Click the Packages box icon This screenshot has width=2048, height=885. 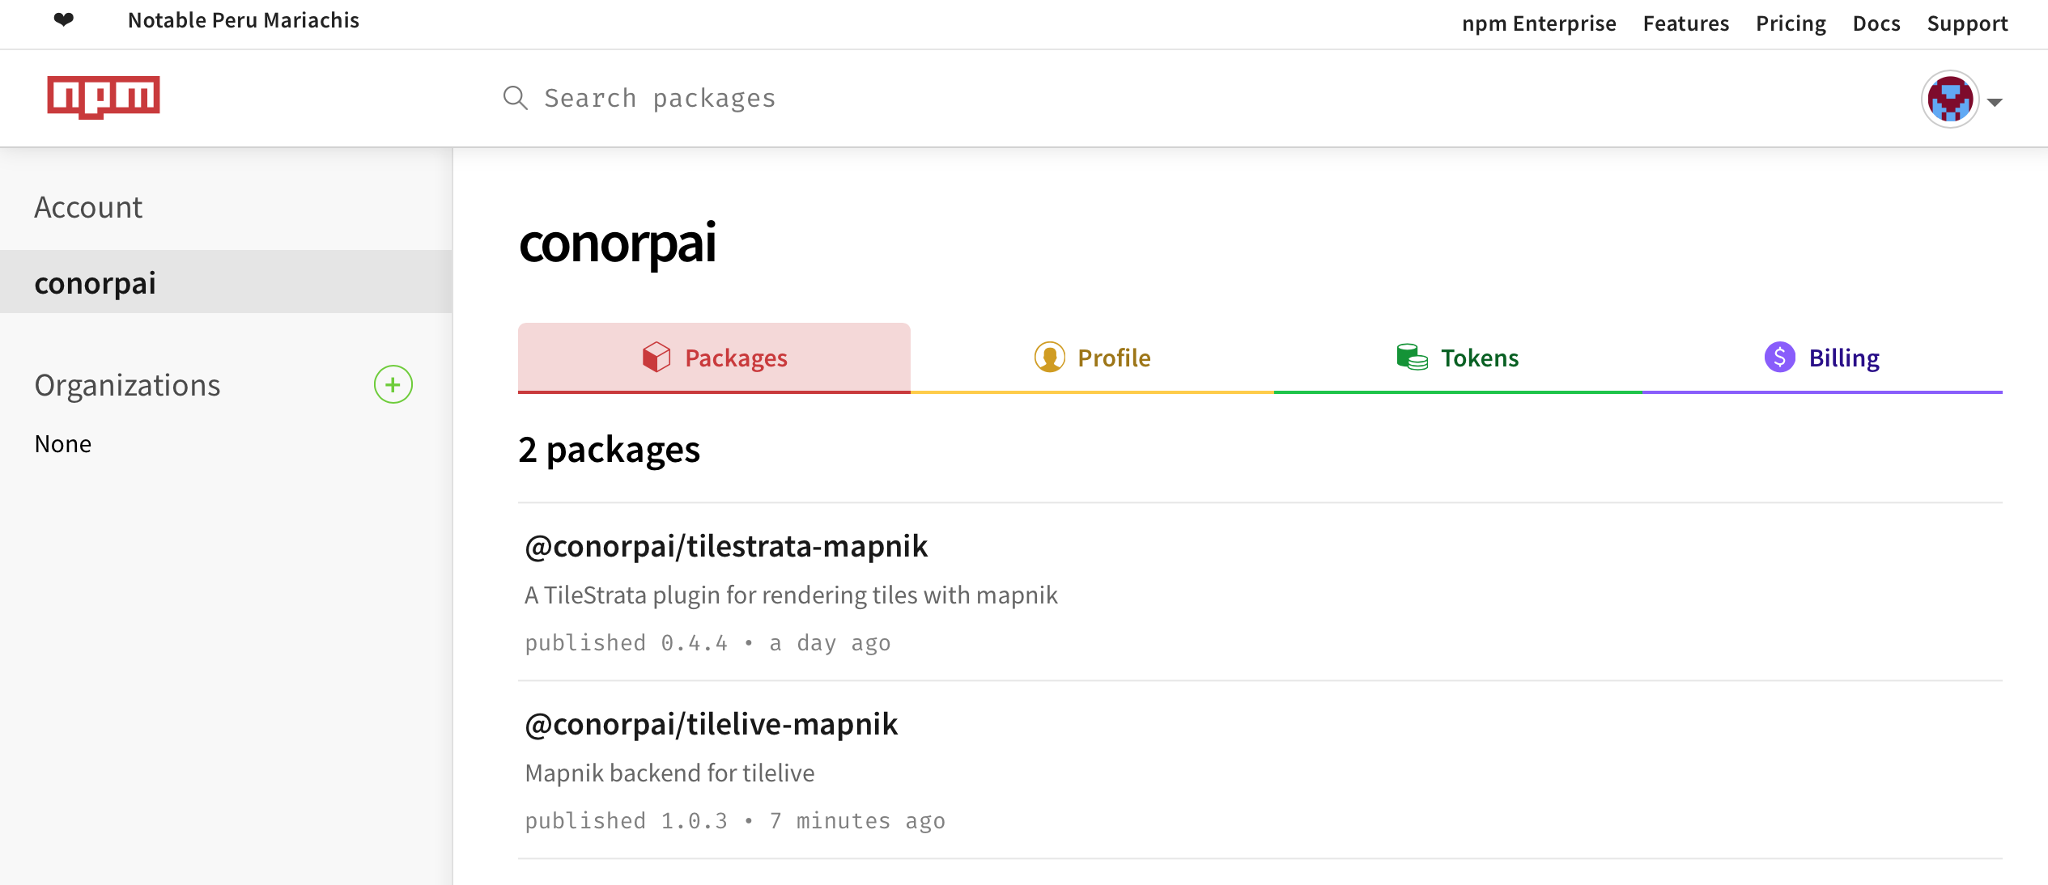(x=656, y=357)
